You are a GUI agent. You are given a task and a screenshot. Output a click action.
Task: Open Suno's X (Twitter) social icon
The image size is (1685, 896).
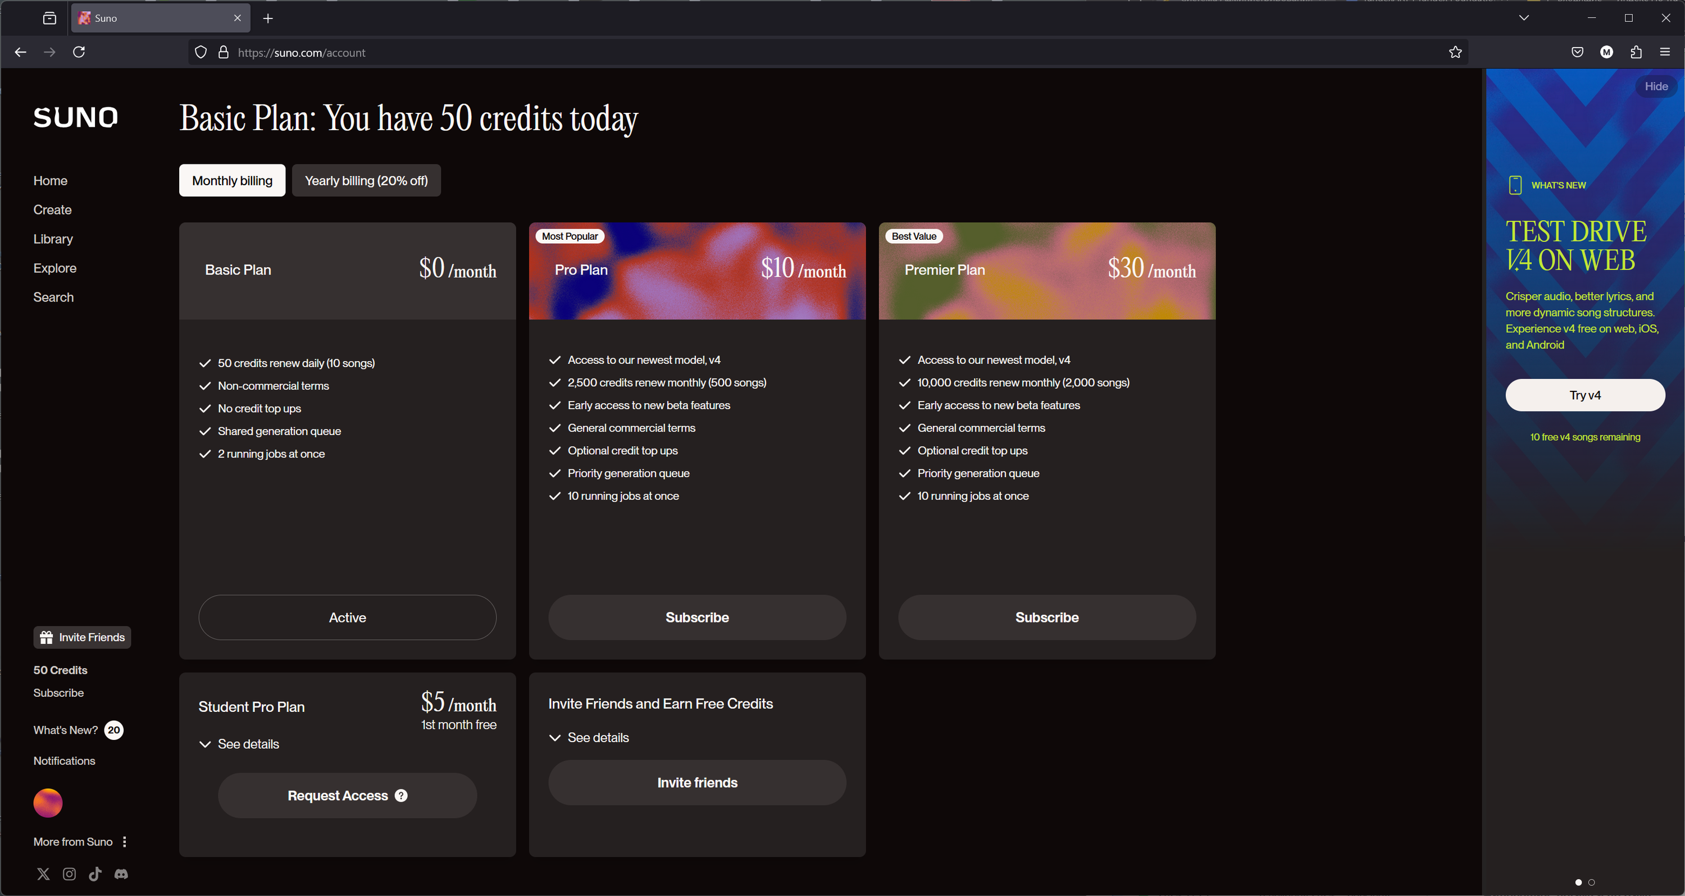pyautogui.click(x=43, y=874)
